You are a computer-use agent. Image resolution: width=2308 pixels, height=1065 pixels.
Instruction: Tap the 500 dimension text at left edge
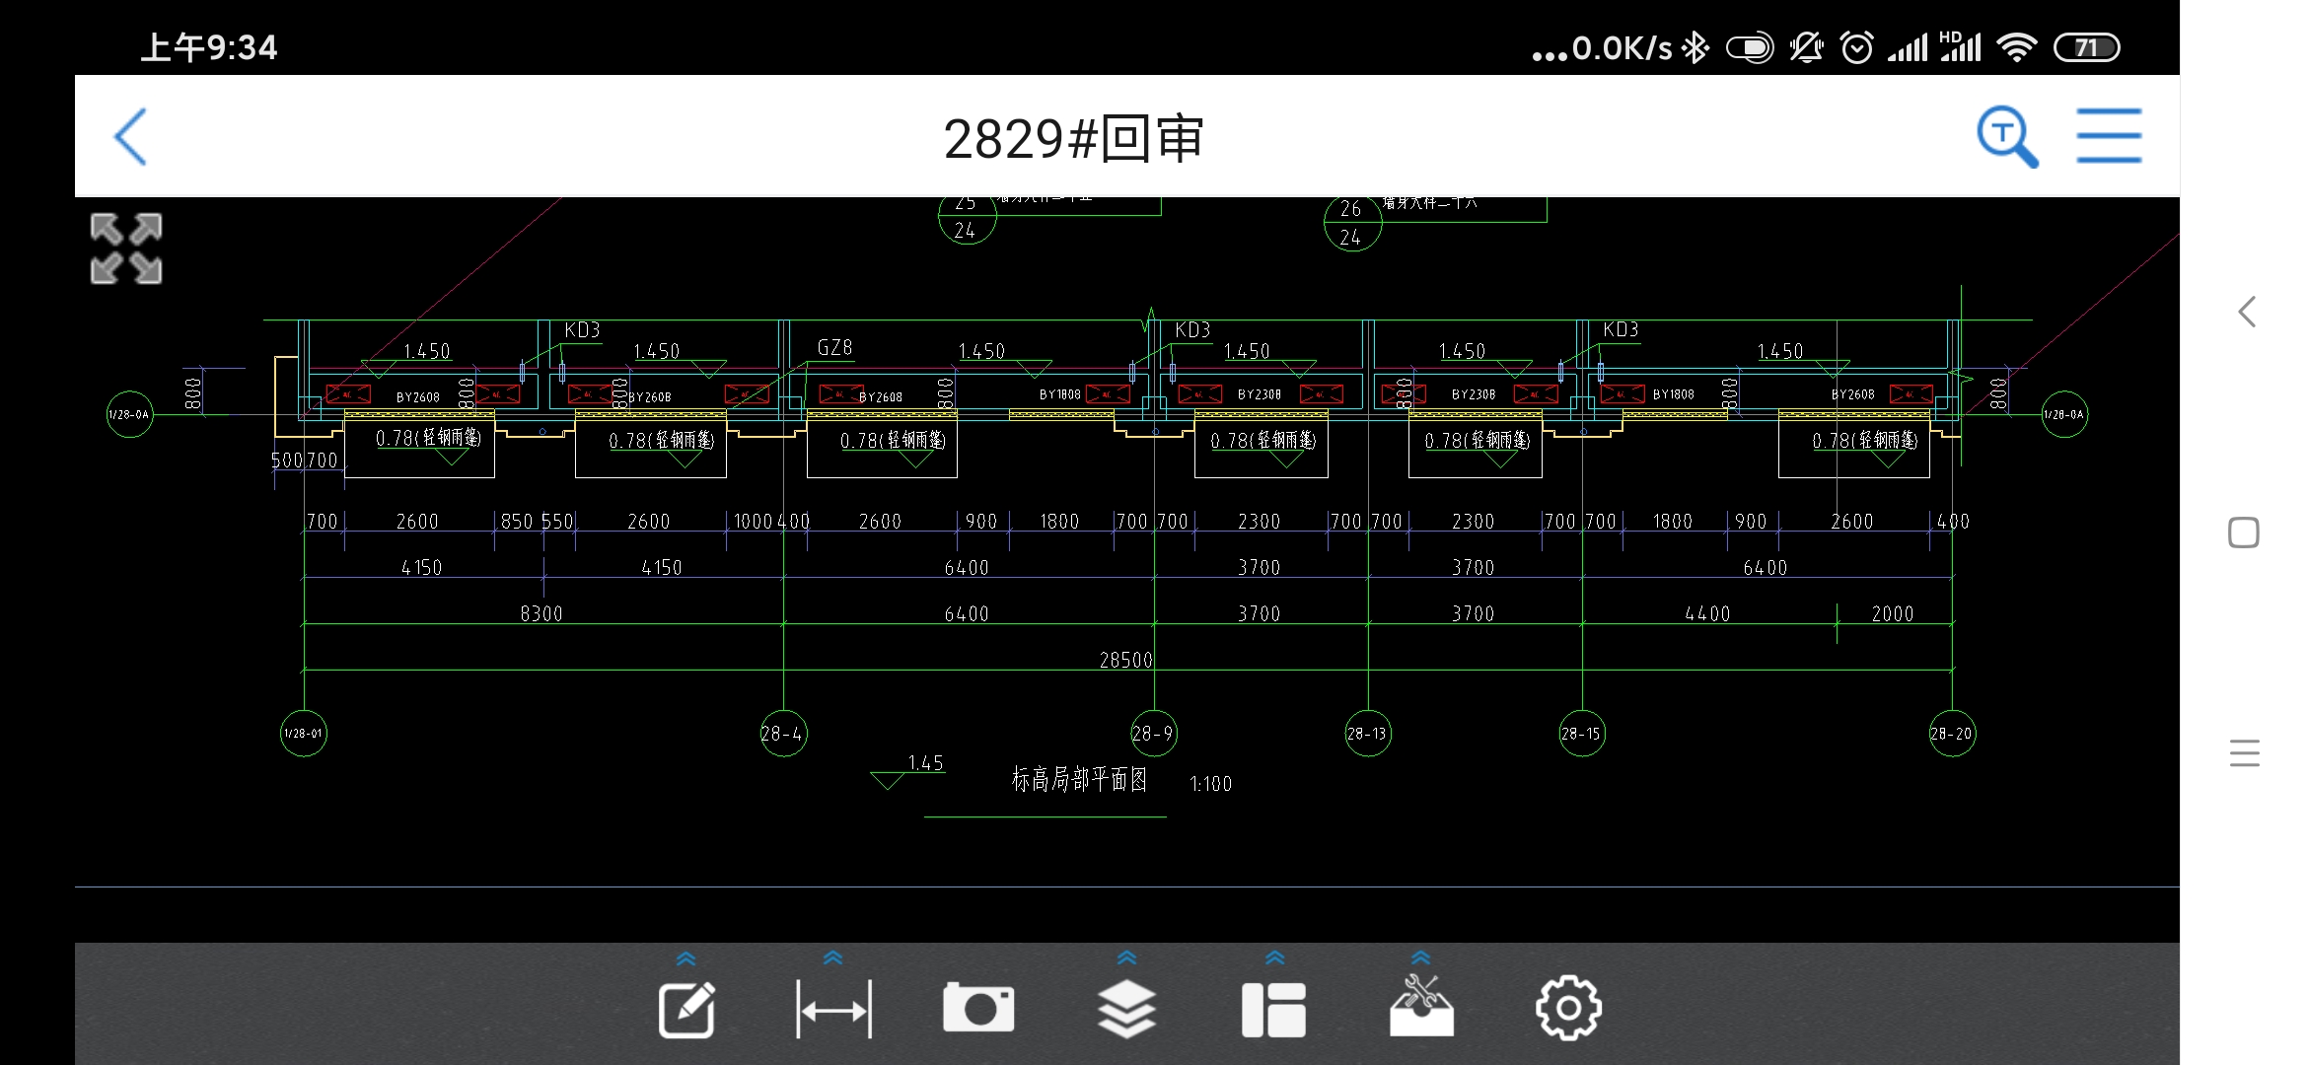[x=287, y=461]
